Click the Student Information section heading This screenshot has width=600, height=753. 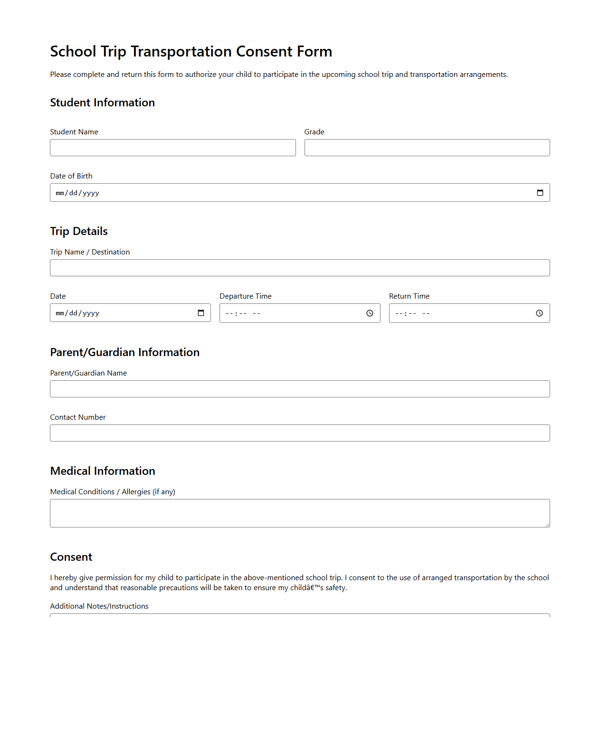coord(102,103)
